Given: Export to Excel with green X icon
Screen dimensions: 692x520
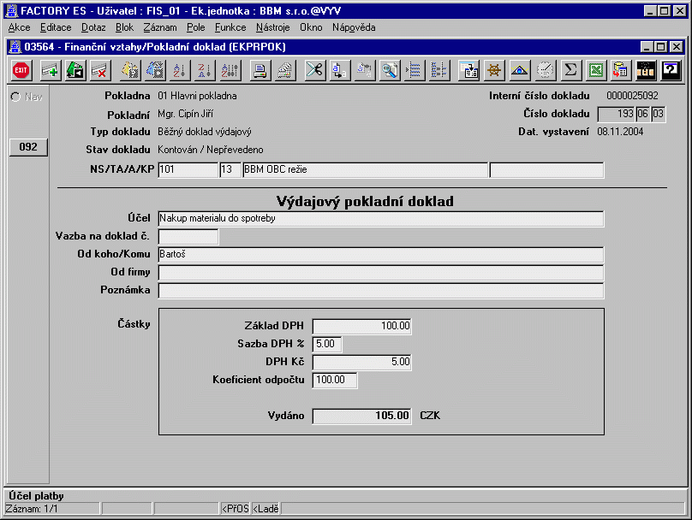Looking at the screenshot, I should pyautogui.click(x=596, y=70).
